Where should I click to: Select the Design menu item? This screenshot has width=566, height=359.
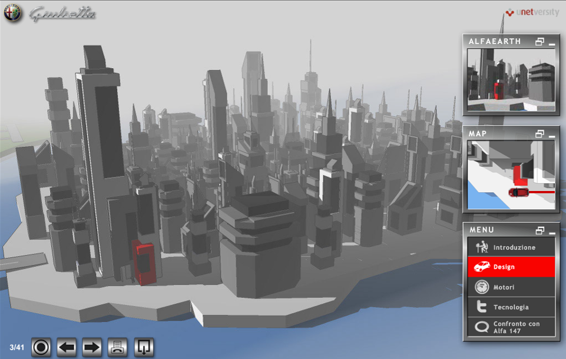(511, 267)
